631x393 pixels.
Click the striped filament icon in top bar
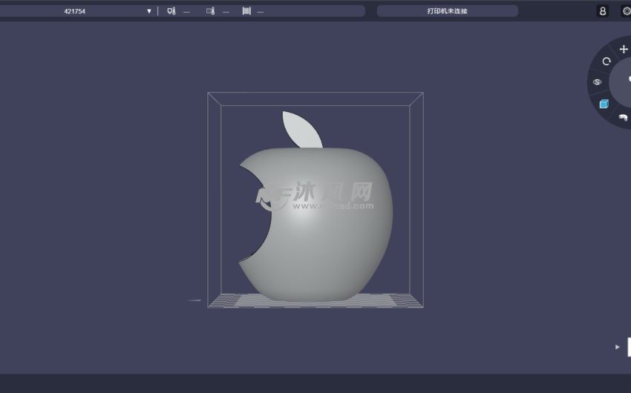coord(246,11)
